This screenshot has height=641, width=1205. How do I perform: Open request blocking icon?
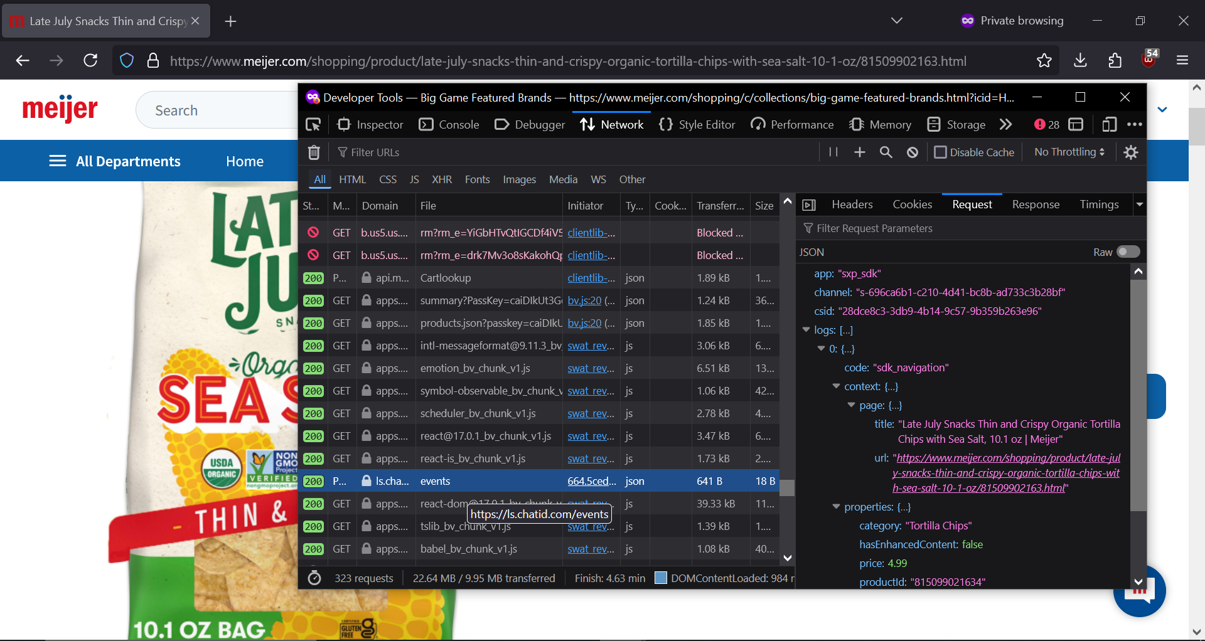point(913,152)
